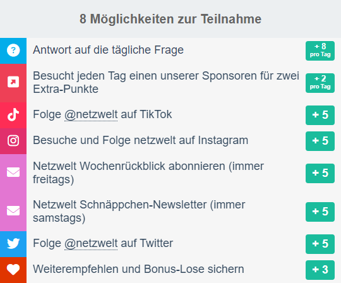Click the '+8 pro Tag' badge
This screenshot has width=341, height=283.
click(320, 51)
